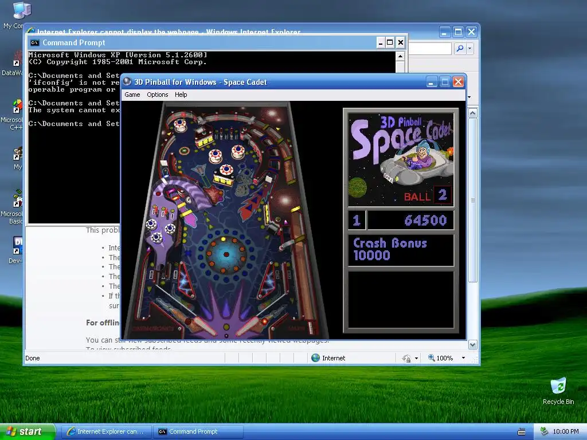Image resolution: width=587 pixels, height=440 pixels.
Task: Click the network connection icon in system tray
Action: 544,431
